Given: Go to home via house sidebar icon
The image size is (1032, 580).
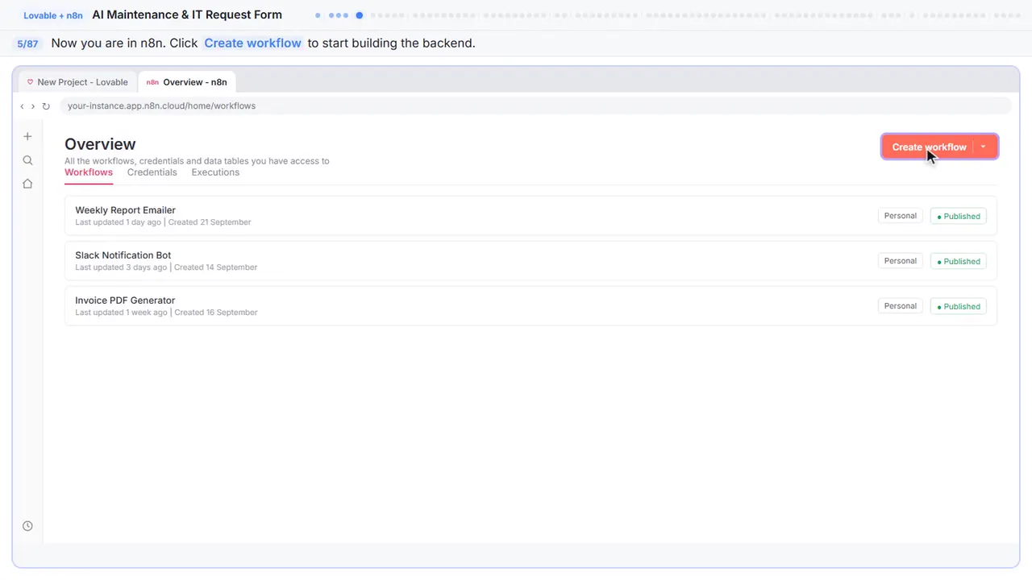Looking at the screenshot, I should tap(27, 184).
